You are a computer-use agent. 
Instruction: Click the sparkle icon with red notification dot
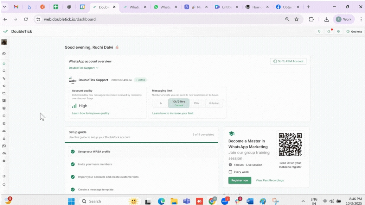tap(329, 31)
